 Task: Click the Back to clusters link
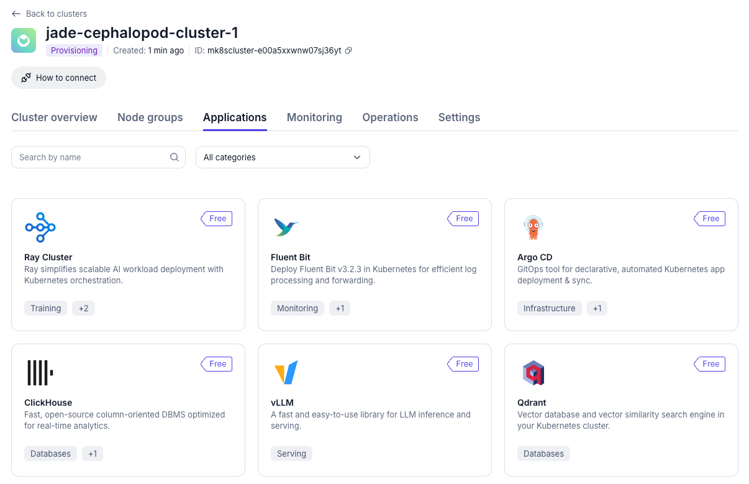[56, 14]
